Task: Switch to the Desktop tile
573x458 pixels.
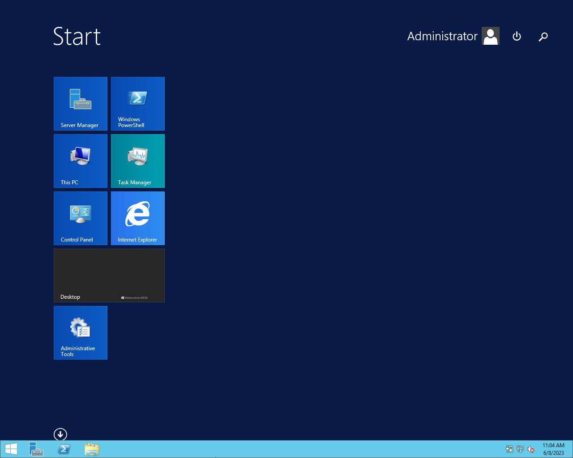Action: click(109, 276)
